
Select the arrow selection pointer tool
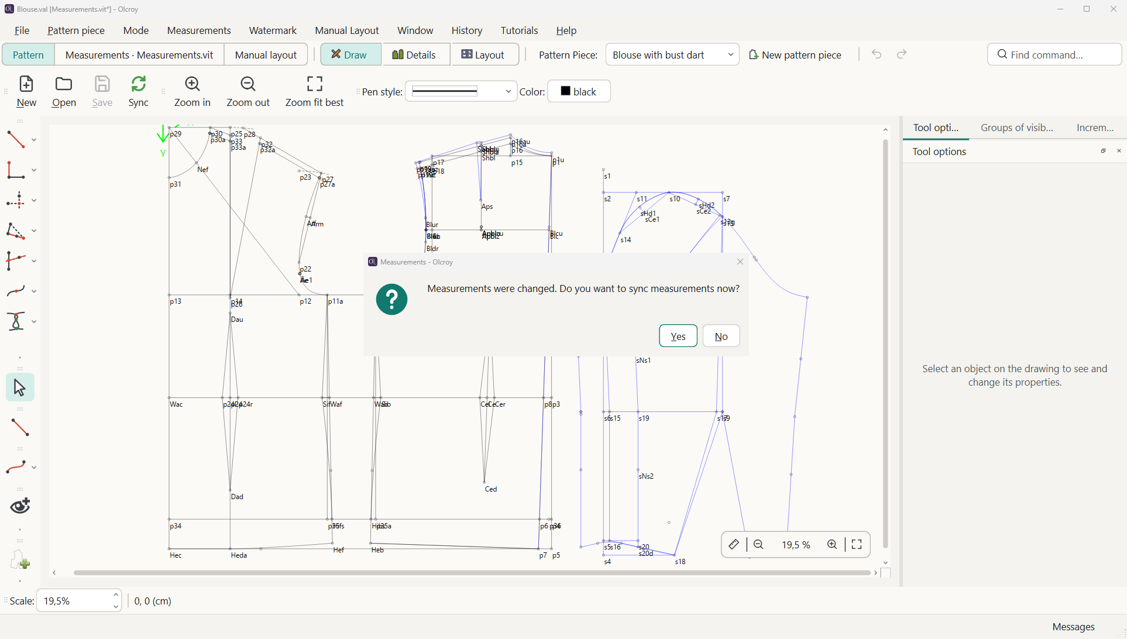[x=20, y=387]
